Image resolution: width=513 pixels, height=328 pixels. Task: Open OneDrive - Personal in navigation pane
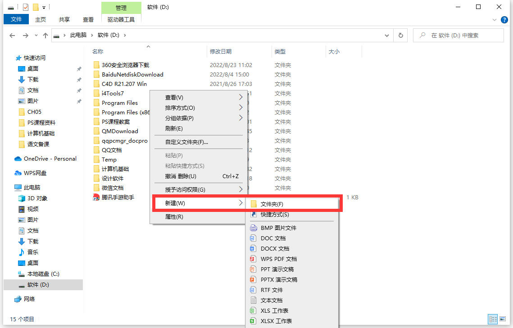click(50, 159)
